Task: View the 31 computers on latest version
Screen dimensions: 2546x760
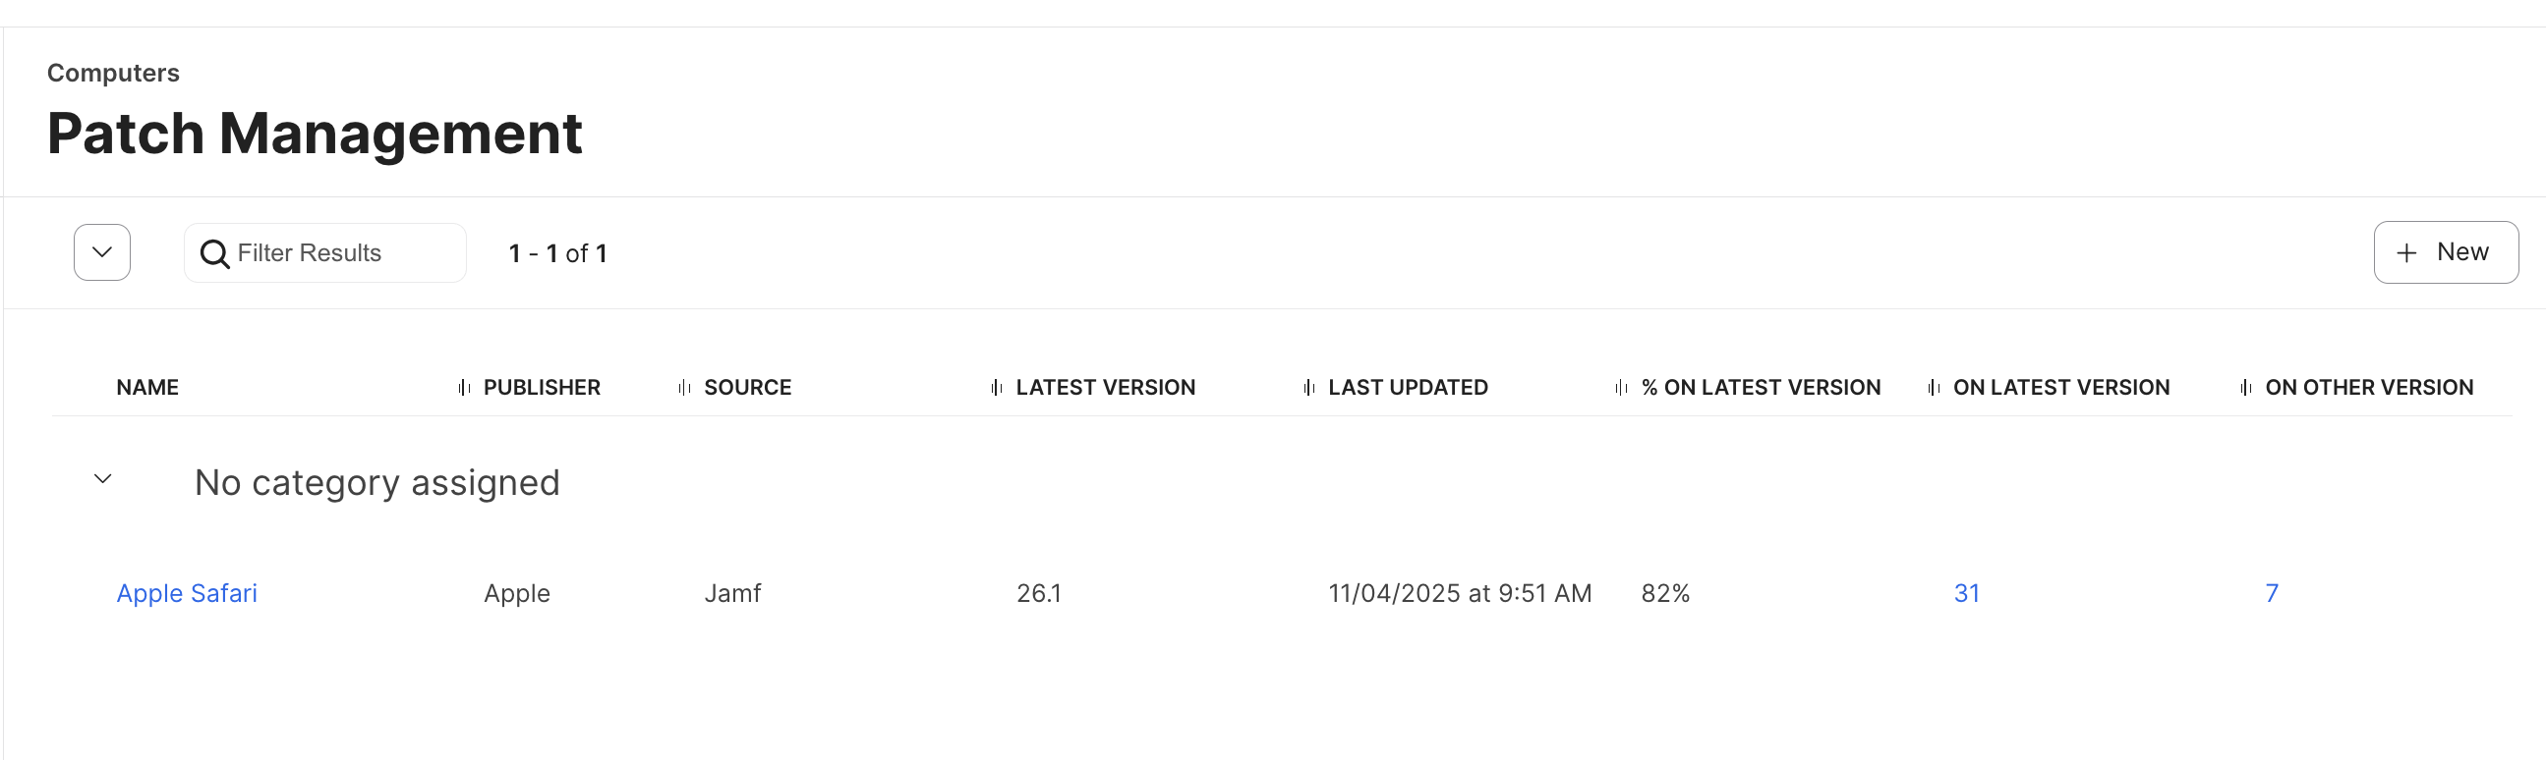Action: click(1967, 593)
